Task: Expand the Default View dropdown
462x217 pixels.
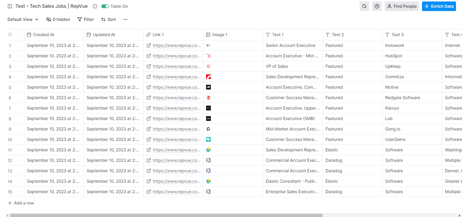Action: pyautogui.click(x=23, y=19)
